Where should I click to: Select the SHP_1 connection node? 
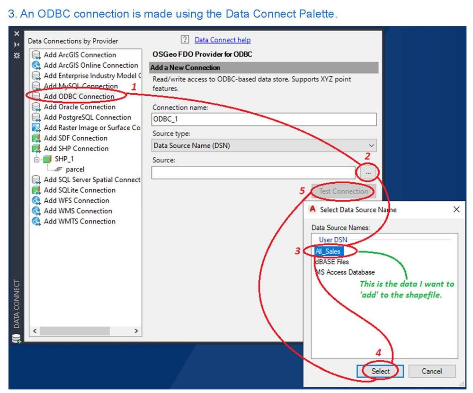[x=64, y=159]
